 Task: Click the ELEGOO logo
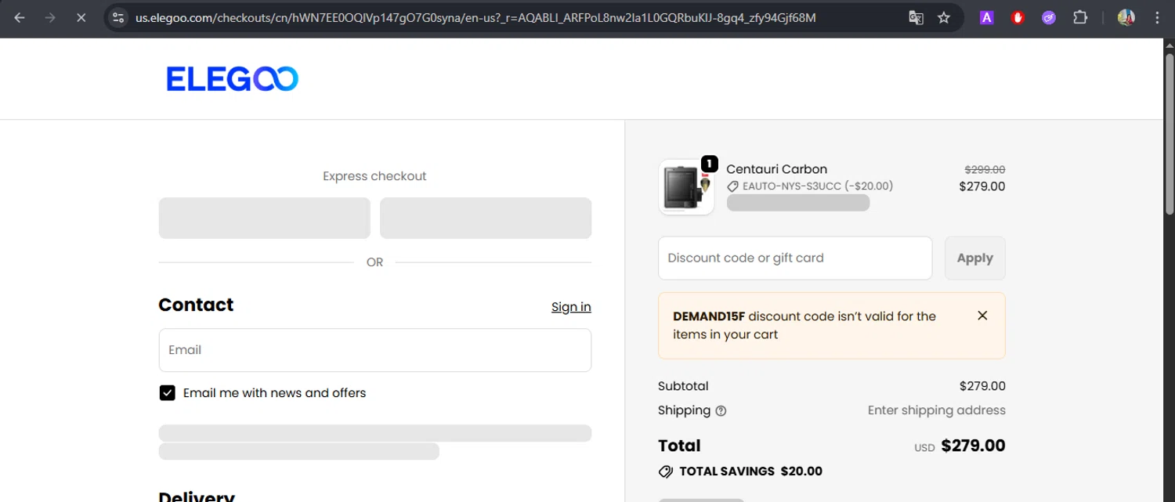[232, 79]
